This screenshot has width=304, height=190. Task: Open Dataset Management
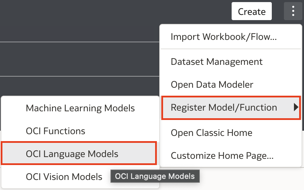coord(231,62)
